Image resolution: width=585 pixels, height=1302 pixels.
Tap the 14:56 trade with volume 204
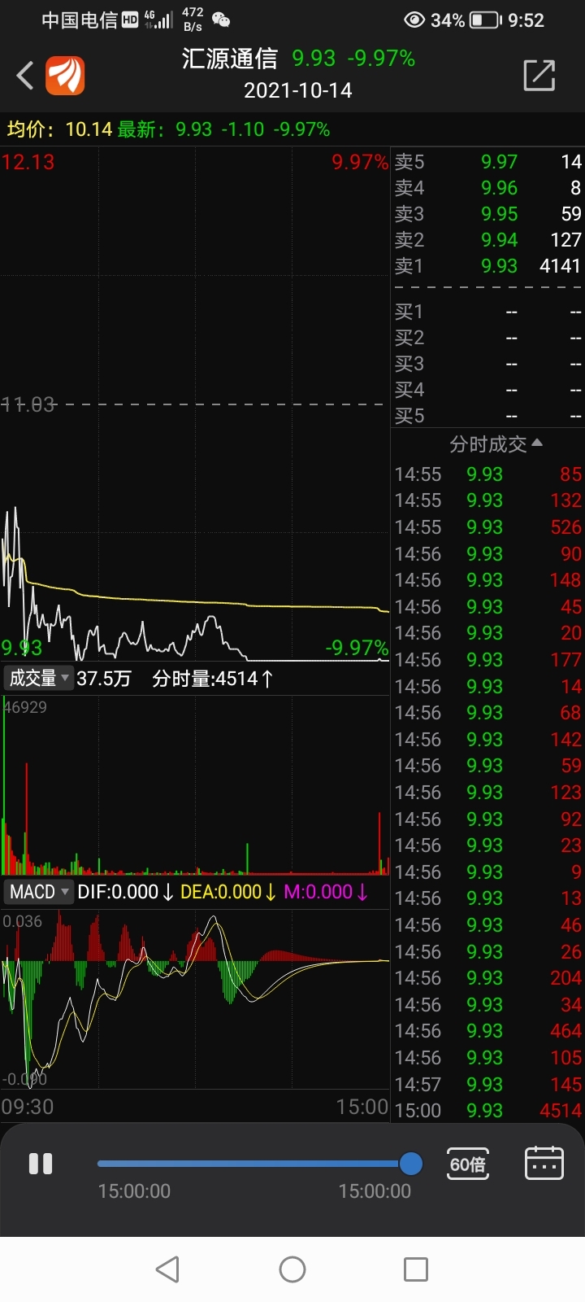(x=487, y=978)
